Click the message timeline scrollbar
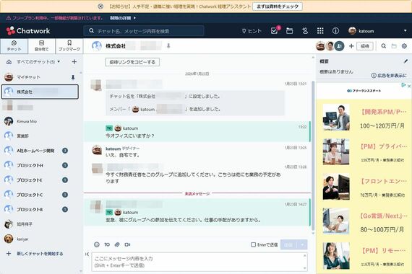The height and width of the screenshot is (274, 412). pyautogui.click(x=313, y=155)
